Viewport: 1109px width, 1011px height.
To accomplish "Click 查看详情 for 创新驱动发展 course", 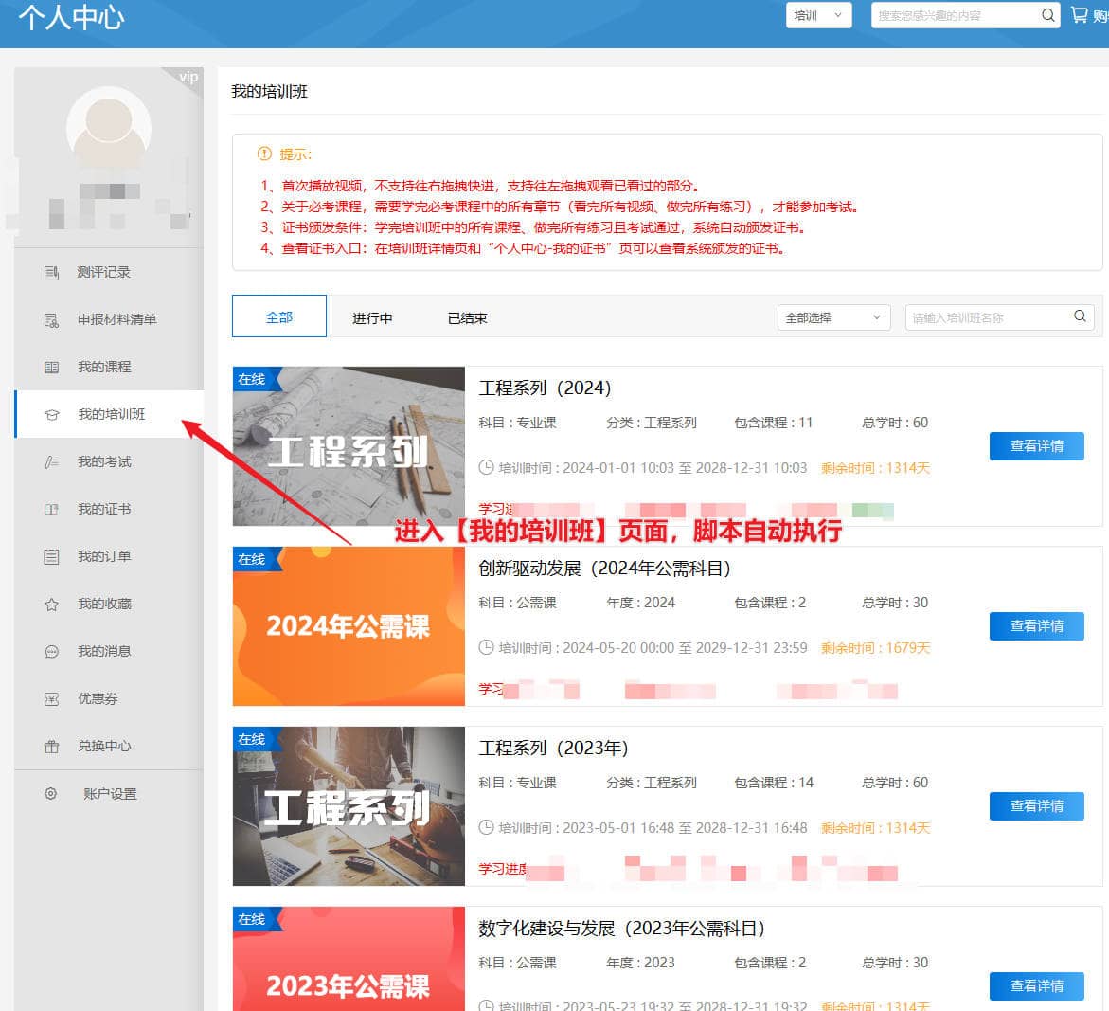I will pyautogui.click(x=1036, y=626).
